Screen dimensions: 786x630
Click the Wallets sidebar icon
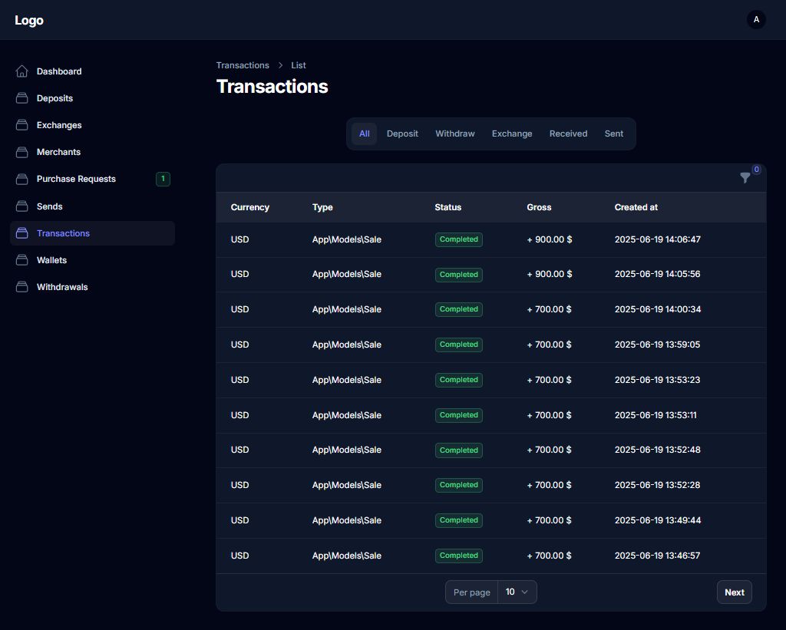(x=22, y=260)
